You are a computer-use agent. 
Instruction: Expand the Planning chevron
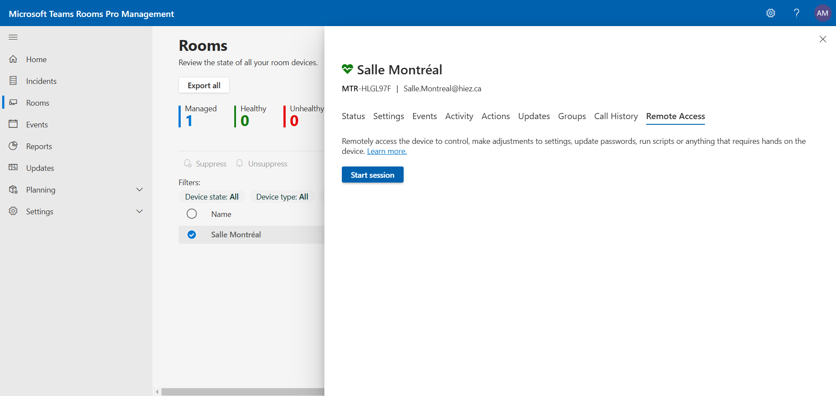(139, 190)
